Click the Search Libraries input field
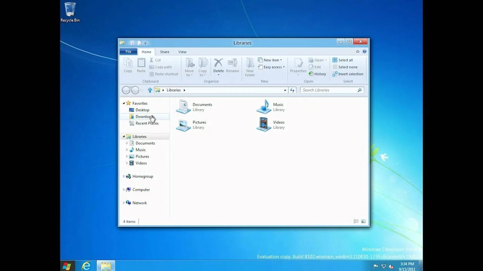 tap(332, 90)
